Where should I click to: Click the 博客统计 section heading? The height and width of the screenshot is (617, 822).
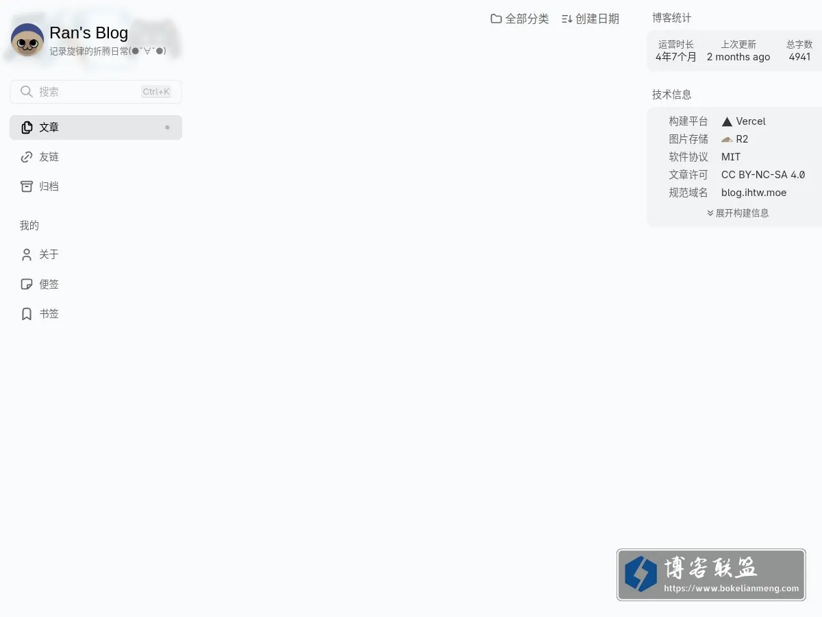672,19
